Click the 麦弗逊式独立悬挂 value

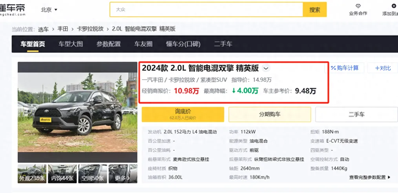(191, 160)
